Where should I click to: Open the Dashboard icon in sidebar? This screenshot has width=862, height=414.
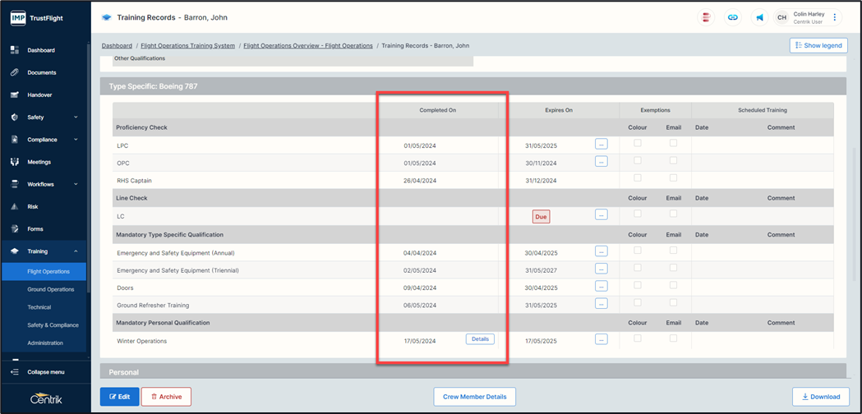[x=15, y=50]
